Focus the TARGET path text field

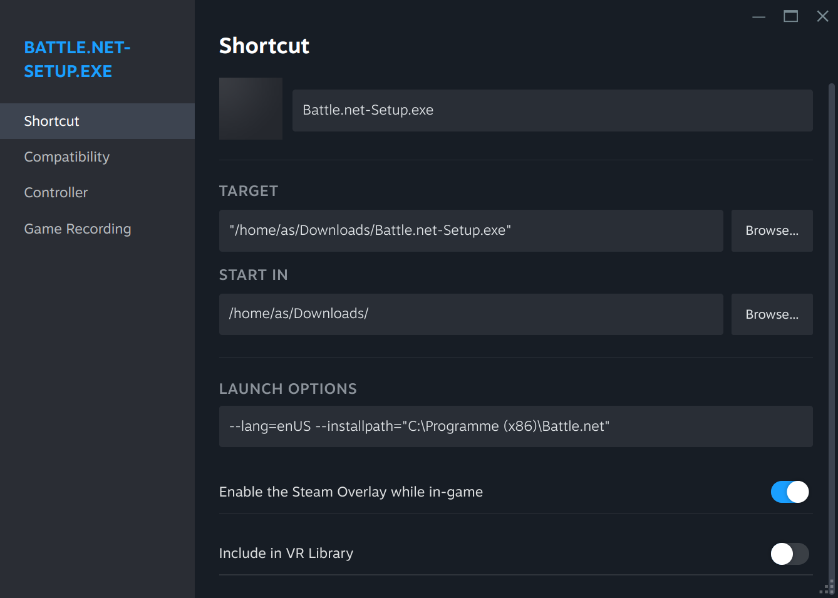471,230
